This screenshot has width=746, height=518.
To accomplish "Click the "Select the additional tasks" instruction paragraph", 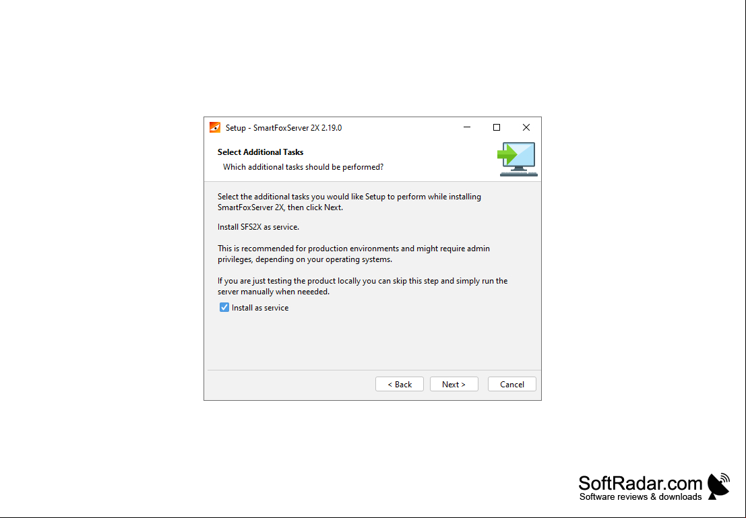I will [349, 202].
